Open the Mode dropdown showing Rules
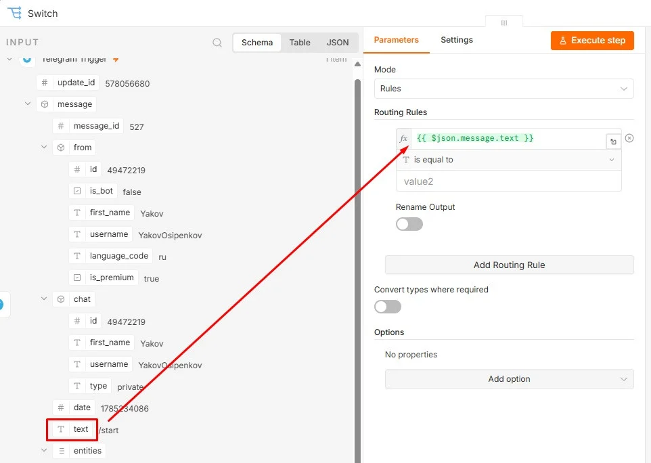 (x=503, y=89)
